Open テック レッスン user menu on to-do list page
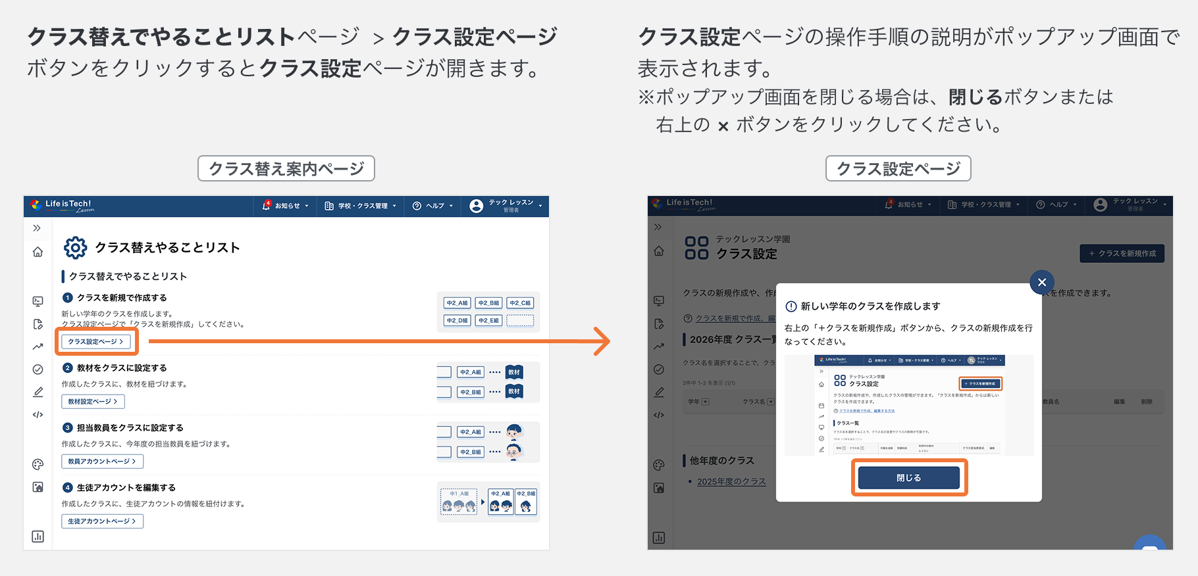 [506, 206]
